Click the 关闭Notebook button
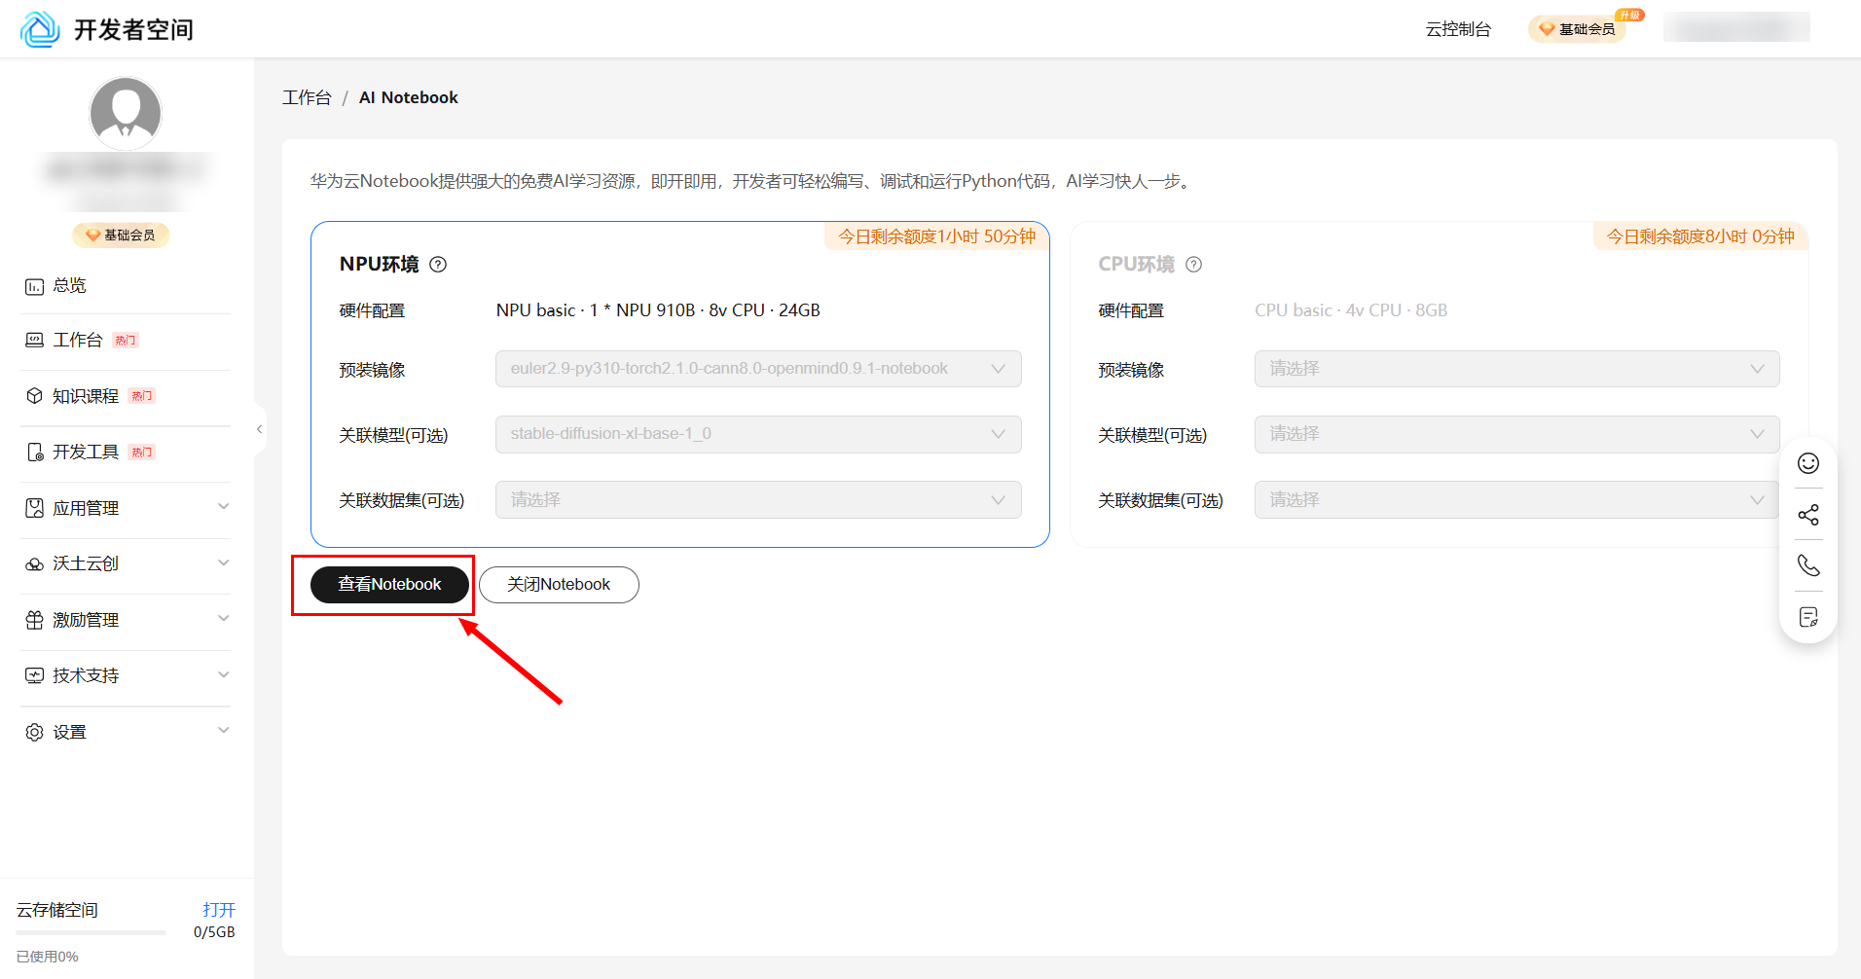1861x979 pixels. tap(559, 585)
